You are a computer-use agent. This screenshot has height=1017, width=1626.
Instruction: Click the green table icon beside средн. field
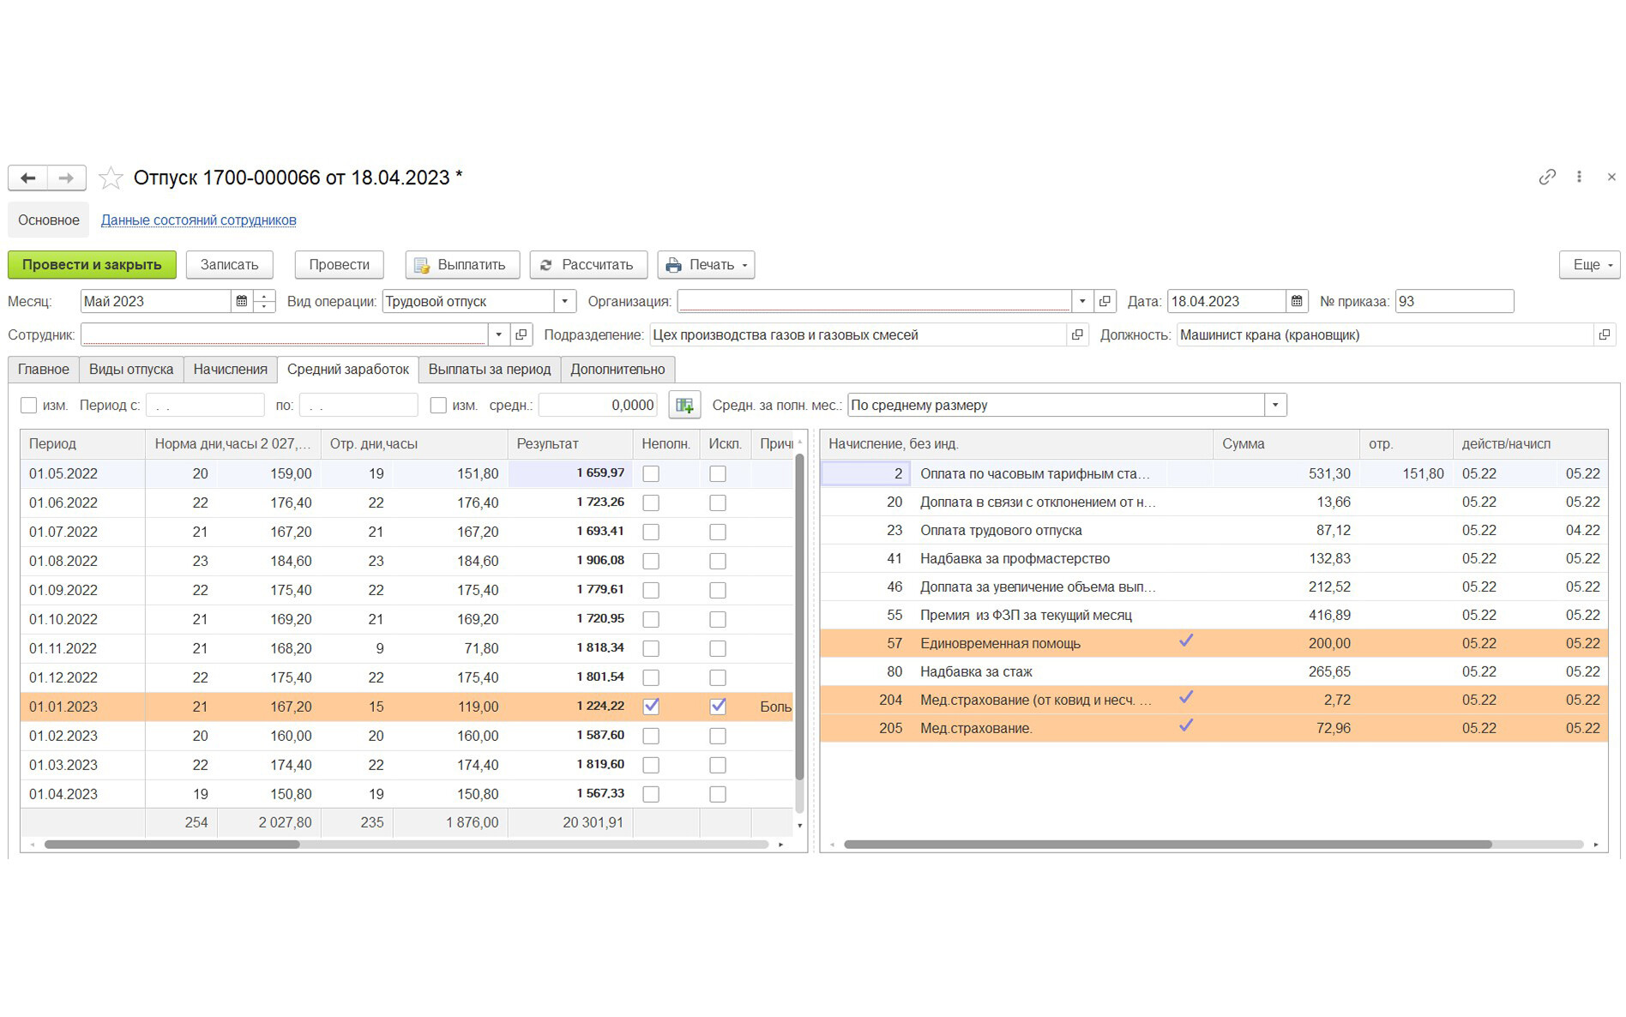click(684, 406)
